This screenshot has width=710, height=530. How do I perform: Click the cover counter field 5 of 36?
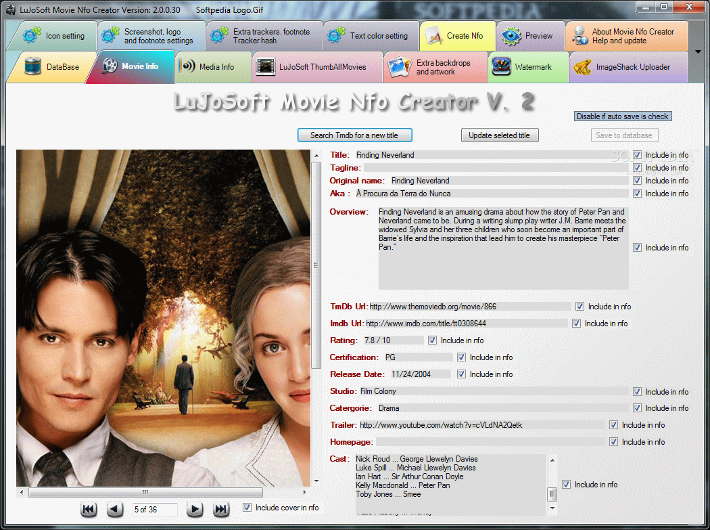[x=154, y=509]
